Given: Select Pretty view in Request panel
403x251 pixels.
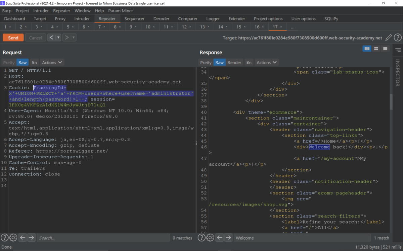Looking at the screenshot, I should point(9,62).
